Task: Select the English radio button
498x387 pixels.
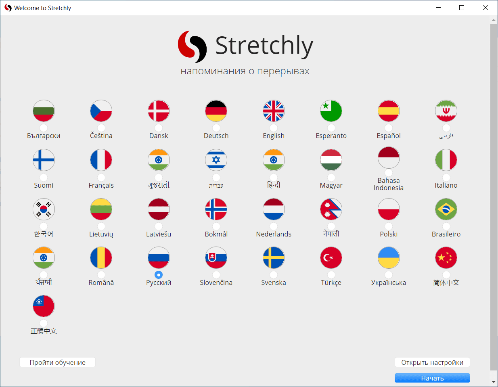Action: 274,128
